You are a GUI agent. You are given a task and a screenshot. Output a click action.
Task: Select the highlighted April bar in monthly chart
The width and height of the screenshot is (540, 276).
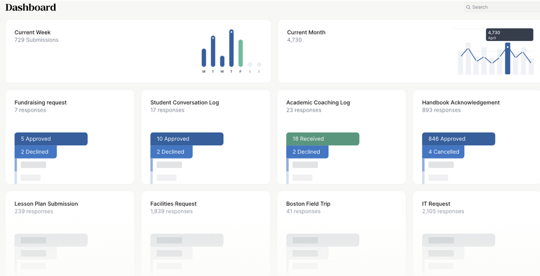coord(508,58)
